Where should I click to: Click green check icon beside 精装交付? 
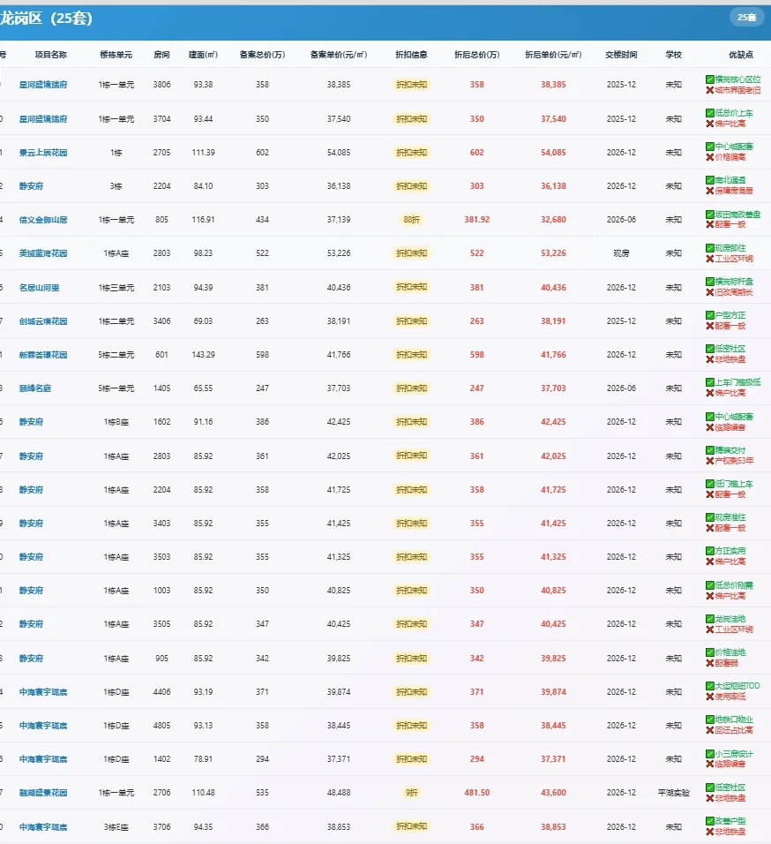coord(710,450)
